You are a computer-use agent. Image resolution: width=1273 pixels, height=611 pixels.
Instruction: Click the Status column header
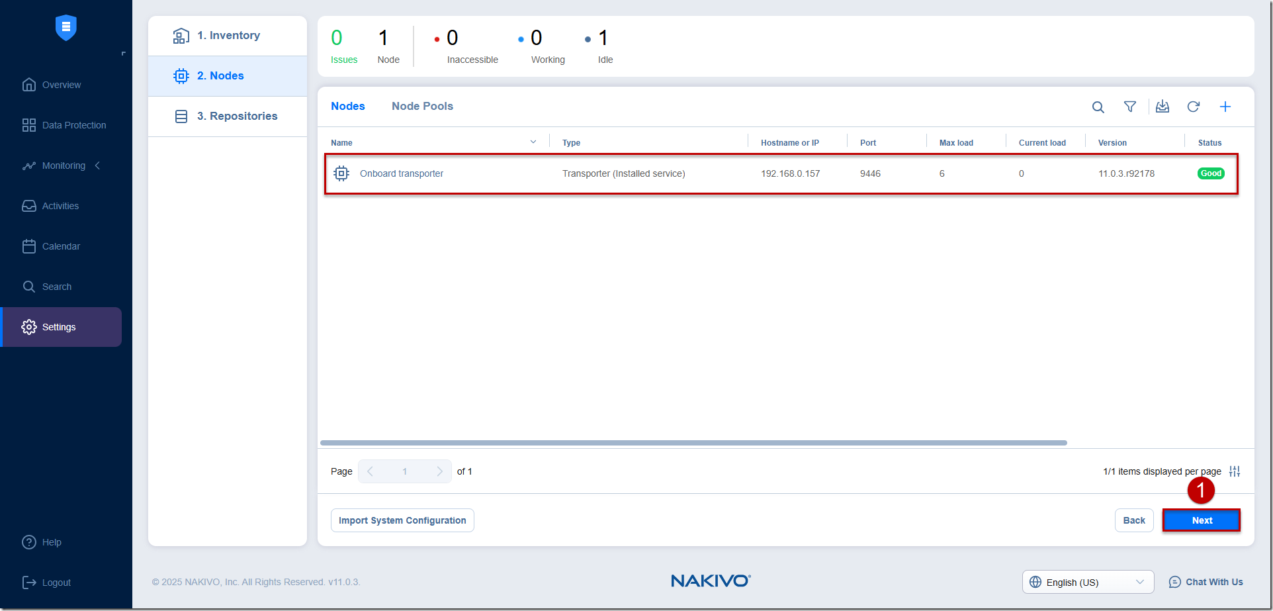coord(1209,142)
